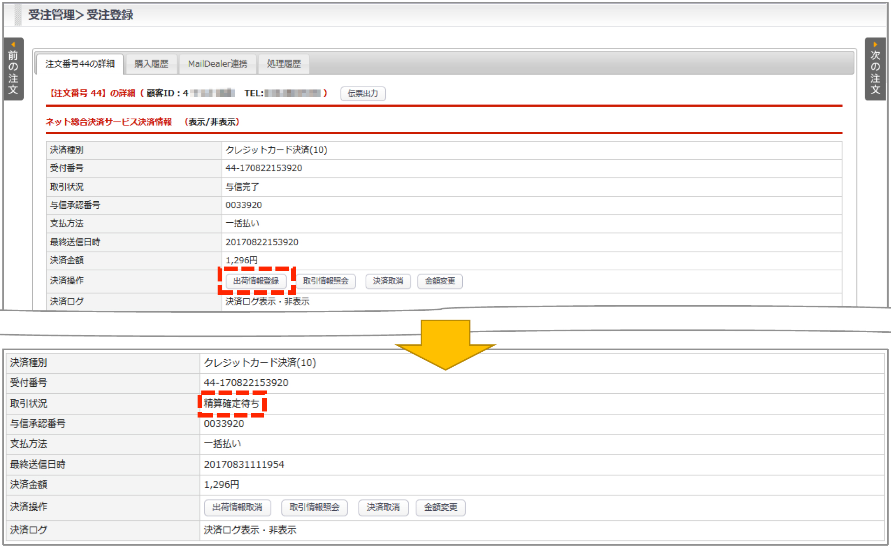The height and width of the screenshot is (548, 891).
Task: Click the timestamp 20170831111954
Action: pyautogui.click(x=244, y=465)
